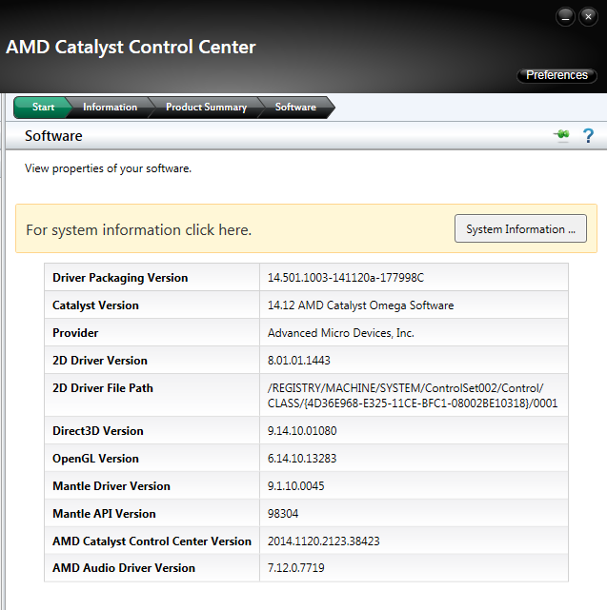
Task: Select the Driver Packaging Version label
Action: [x=120, y=278]
